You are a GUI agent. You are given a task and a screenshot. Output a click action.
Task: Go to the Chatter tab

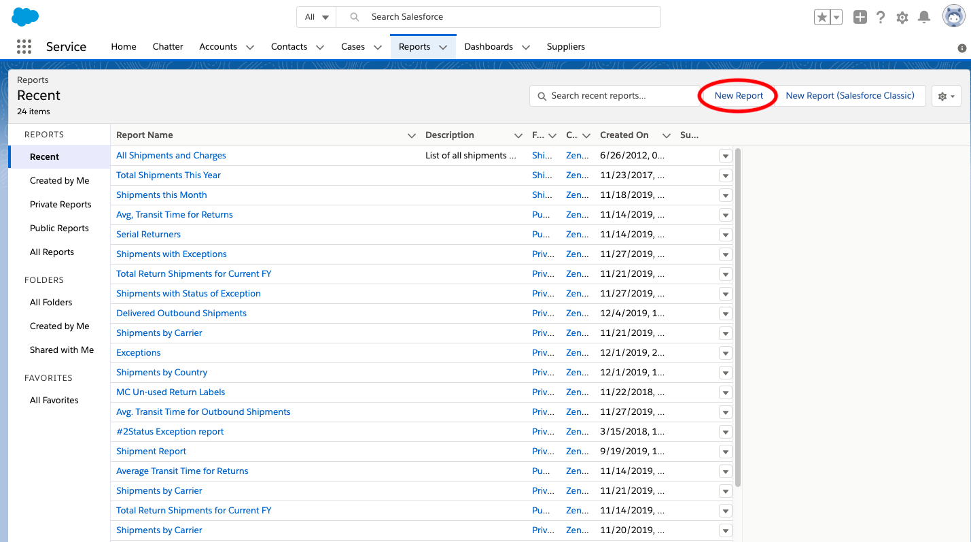168,47
